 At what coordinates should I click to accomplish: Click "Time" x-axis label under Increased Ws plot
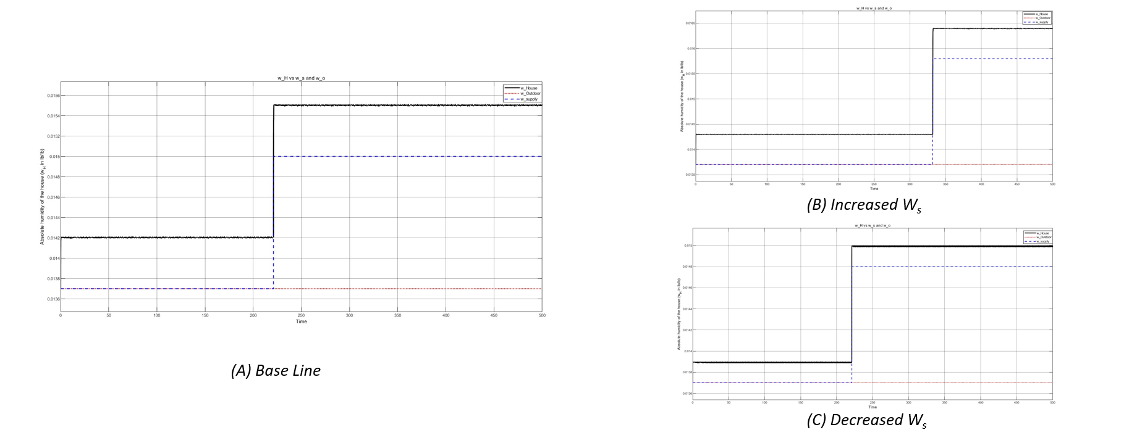[874, 188]
